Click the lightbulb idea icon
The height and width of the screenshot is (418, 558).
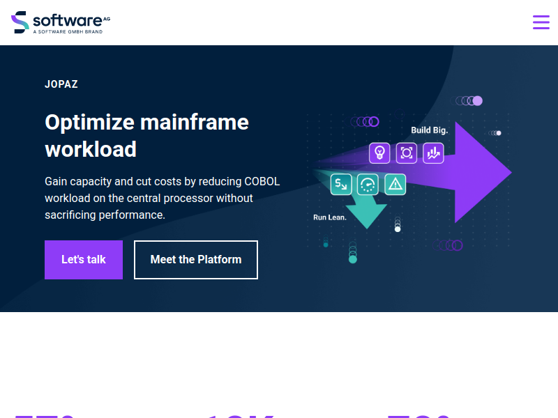click(x=379, y=153)
